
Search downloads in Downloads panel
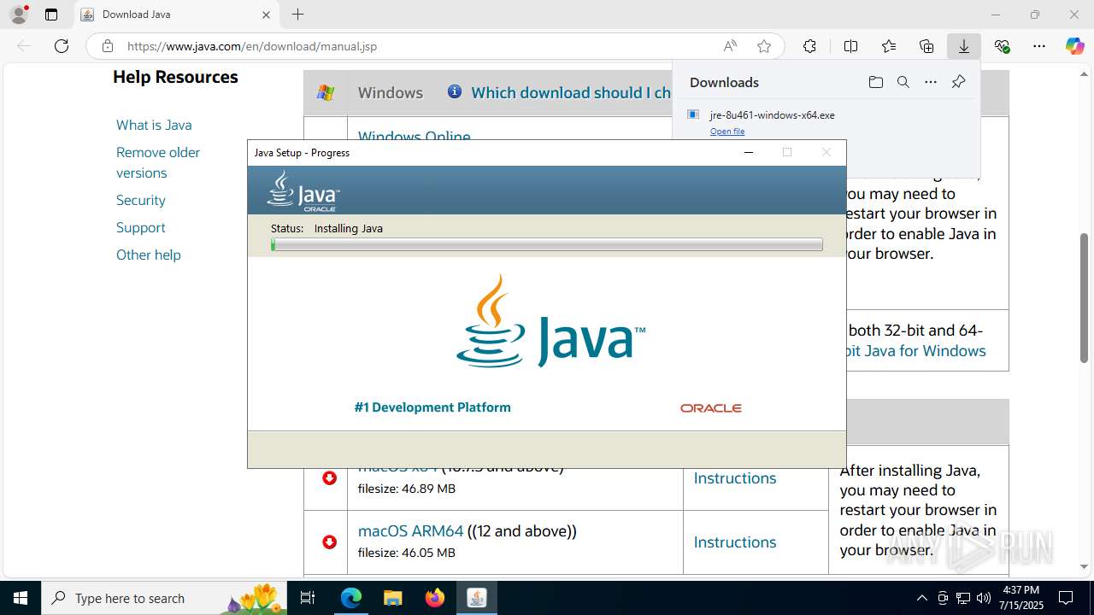[x=903, y=82]
